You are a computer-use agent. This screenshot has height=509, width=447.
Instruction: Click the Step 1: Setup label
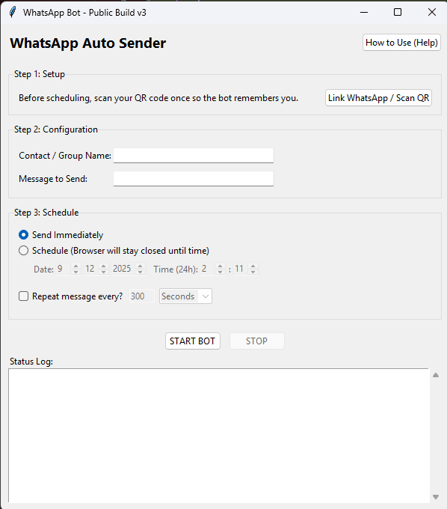(40, 74)
